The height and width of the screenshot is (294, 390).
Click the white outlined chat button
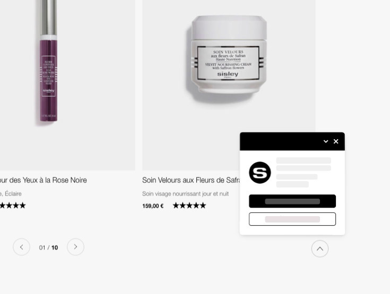(x=292, y=219)
